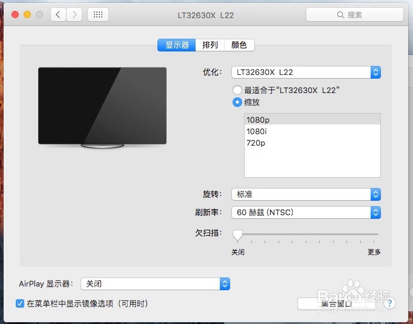Go forward with the right chevron button
The height and width of the screenshot is (324, 413).
(x=74, y=15)
